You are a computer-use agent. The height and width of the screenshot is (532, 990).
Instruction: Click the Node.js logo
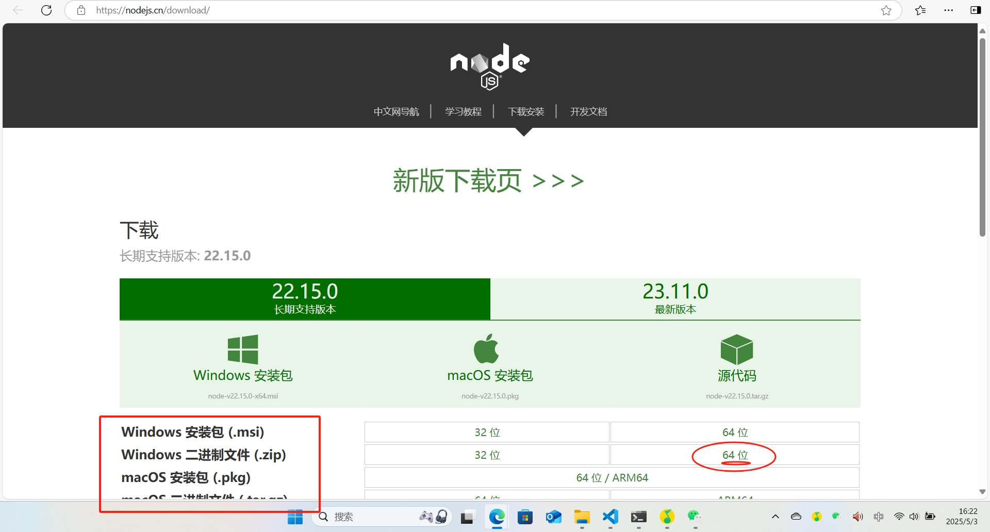(490, 66)
